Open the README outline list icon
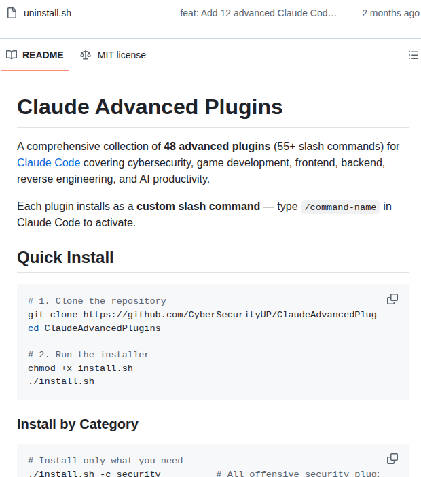The image size is (421, 477). click(x=414, y=55)
